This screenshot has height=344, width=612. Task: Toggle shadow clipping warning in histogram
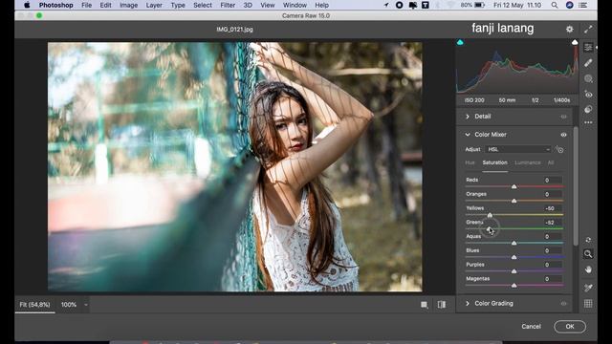[x=460, y=42]
